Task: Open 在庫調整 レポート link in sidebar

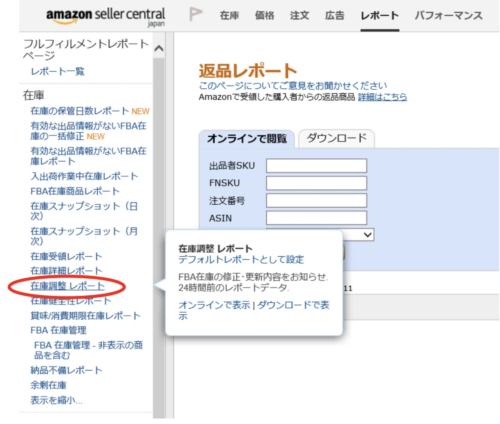Action: coord(67,286)
